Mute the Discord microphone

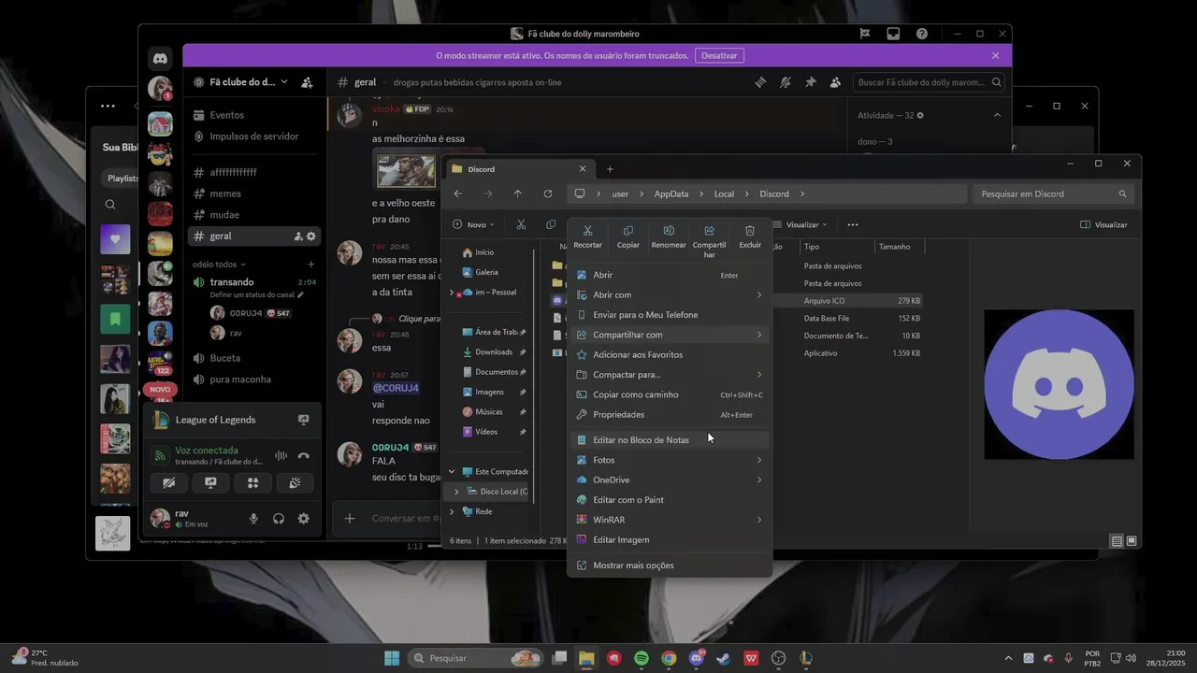tap(252, 519)
